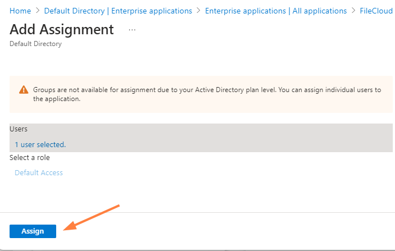Click the 'Select a role' label
Screen dimensions: 395x251
coord(30,158)
